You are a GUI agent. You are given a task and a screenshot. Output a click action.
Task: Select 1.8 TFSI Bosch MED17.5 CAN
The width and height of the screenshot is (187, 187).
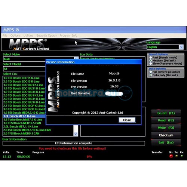pos(22,123)
